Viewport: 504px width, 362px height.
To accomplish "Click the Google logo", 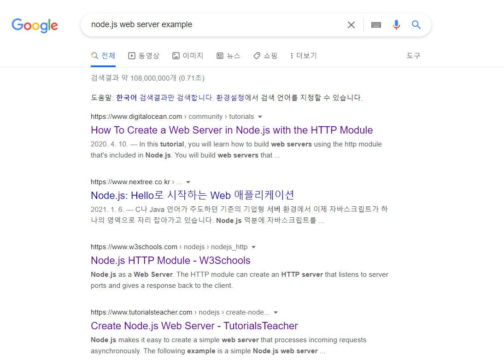I will point(35,25).
